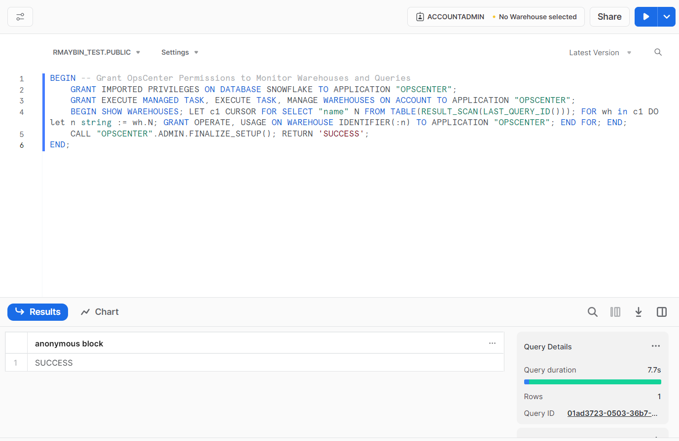This screenshot has width=679, height=441.
Task: Switch to the Results tab
Action: pos(37,312)
